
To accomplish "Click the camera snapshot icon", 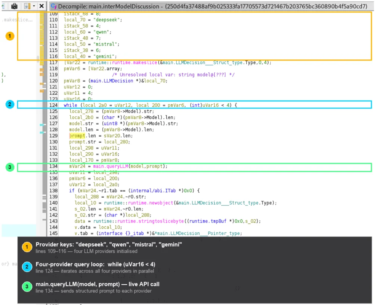I will coord(14,6).
